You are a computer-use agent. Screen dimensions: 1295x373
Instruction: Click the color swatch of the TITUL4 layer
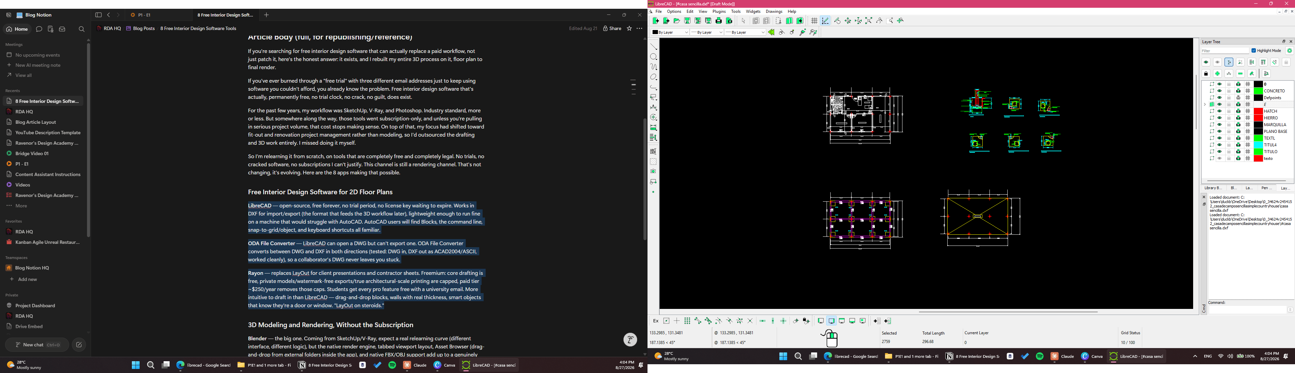1258,145
